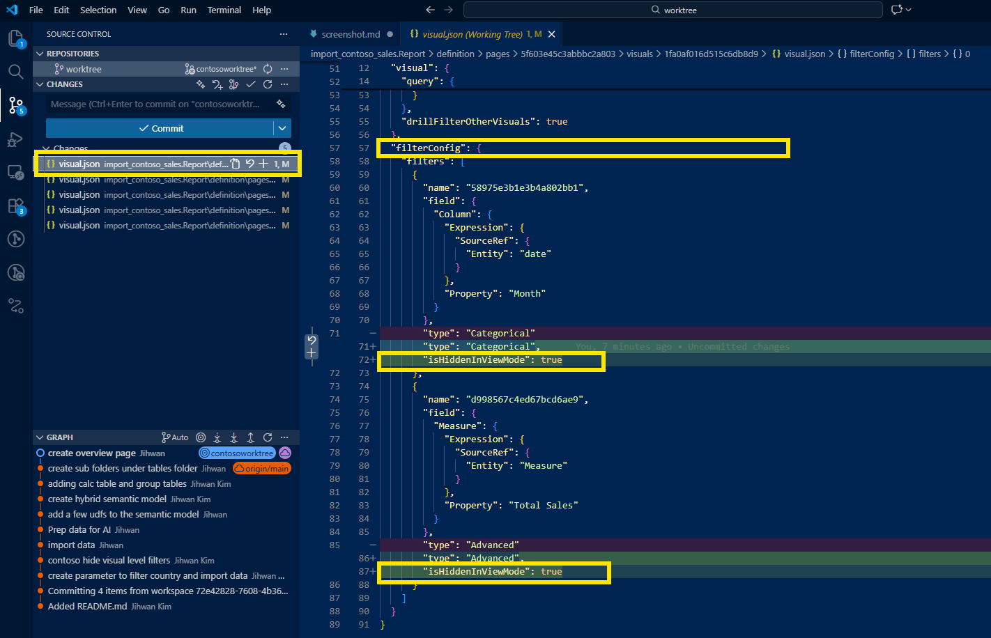Click sparkle icon in Changes header toolbar
This screenshot has width=991, height=638.
(201, 84)
